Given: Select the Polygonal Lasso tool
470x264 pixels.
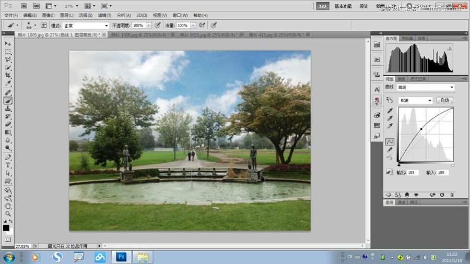Looking at the screenshot, I should [8, 59].
